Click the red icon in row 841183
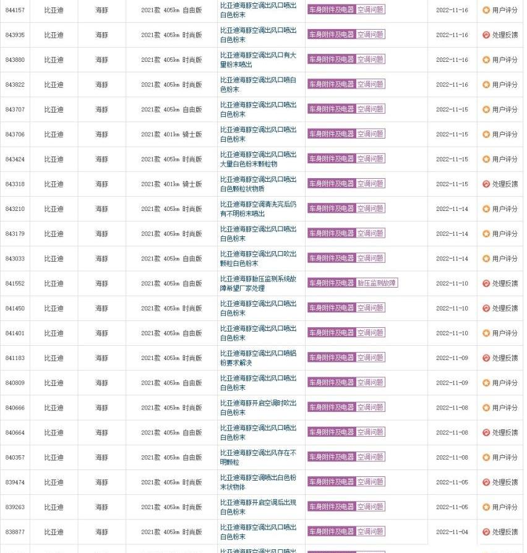 point(486,358)
